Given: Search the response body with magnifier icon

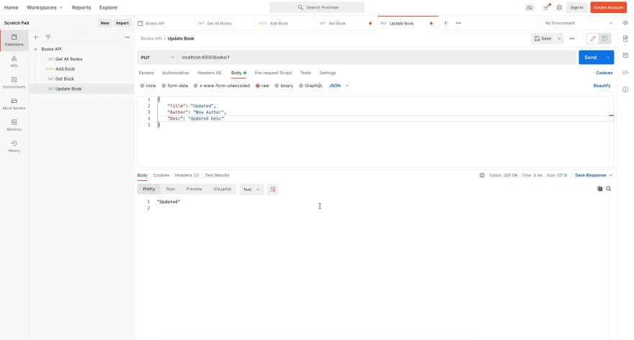Looking at the screenshot, I should [609, 189].
